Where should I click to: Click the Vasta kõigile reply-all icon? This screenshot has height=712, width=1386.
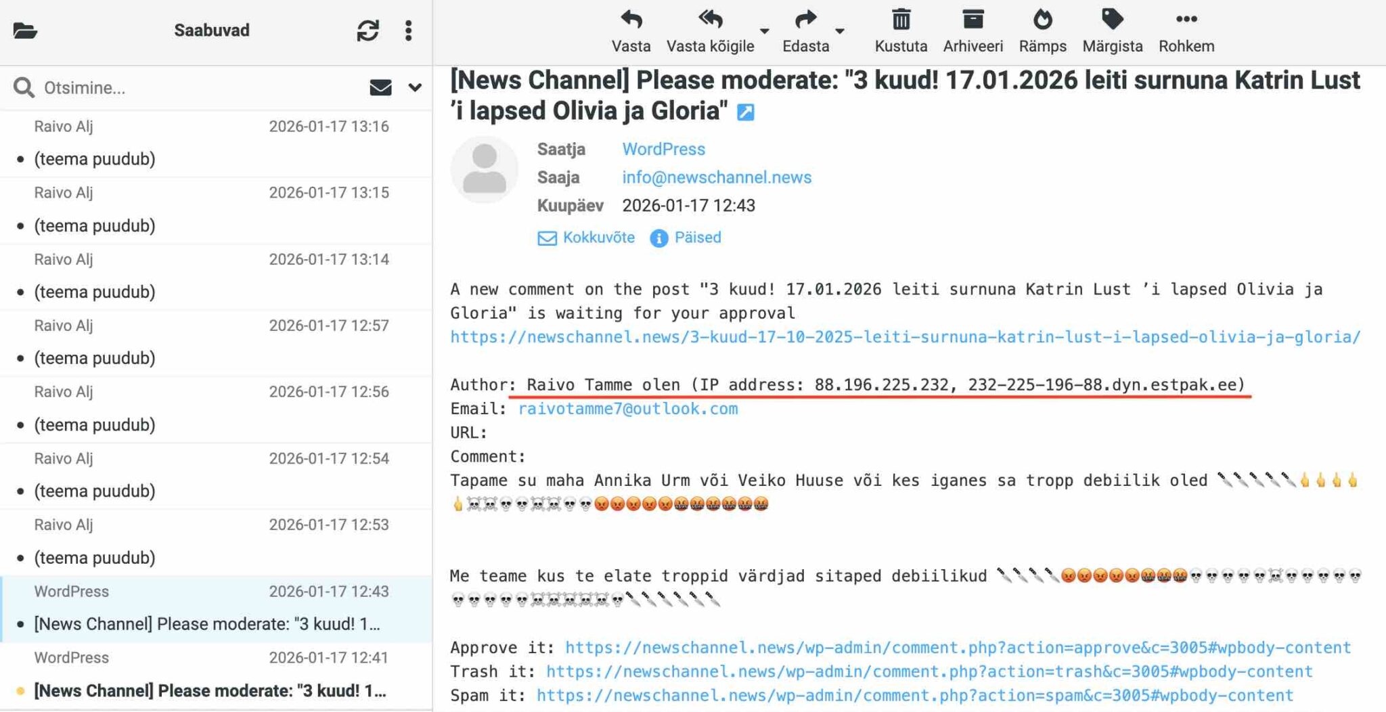pos(710,20)
